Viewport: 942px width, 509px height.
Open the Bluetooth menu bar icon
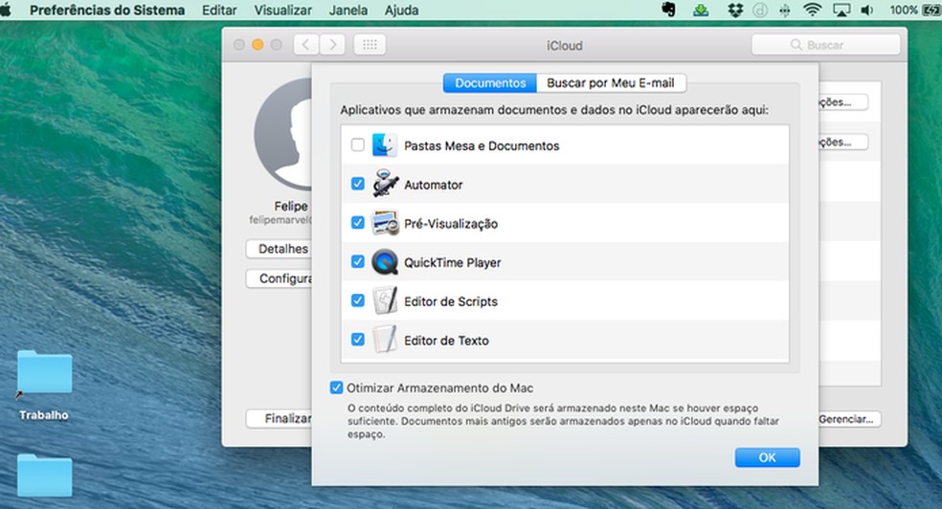point(785,11)
